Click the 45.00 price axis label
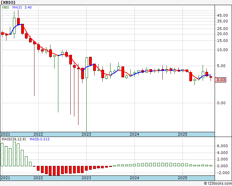Viewport: 232px width, 186px height. [222, 15]
